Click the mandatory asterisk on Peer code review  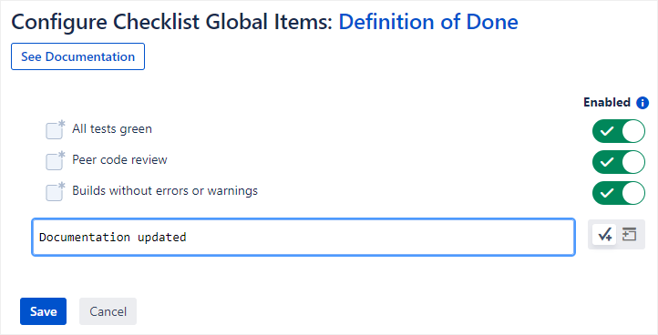pyautogui.click(x=62, y=154)
